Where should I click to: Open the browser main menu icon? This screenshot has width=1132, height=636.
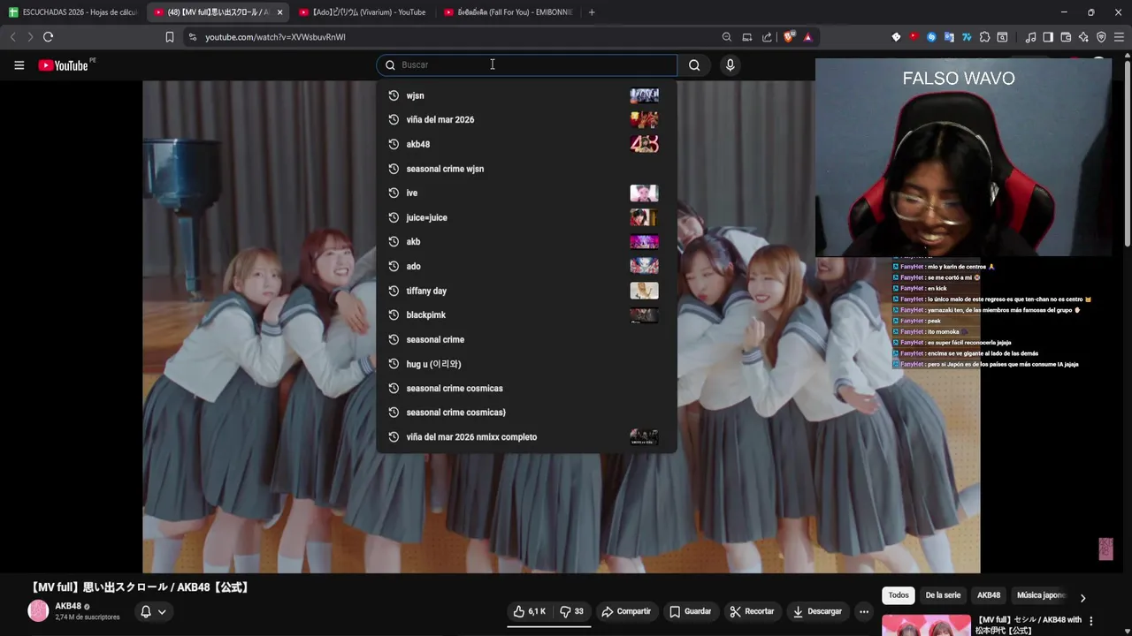click(x=1119, y=37)
